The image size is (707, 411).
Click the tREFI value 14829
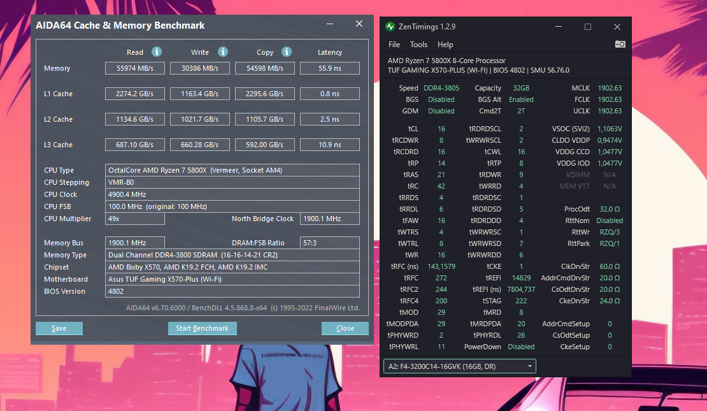(x=521, y=278)
